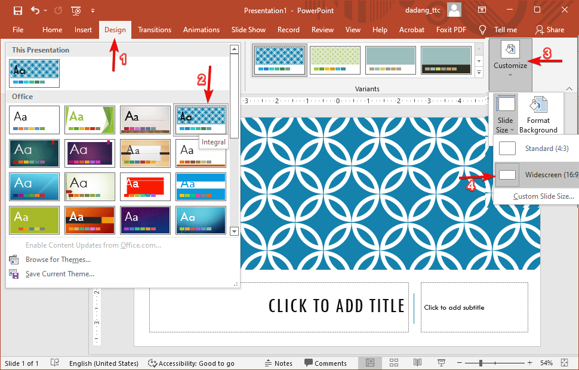579x370 pixels.
Task: Start the slideshow from the Quick Access Toolbar
Action: click(x=76, y=10)
